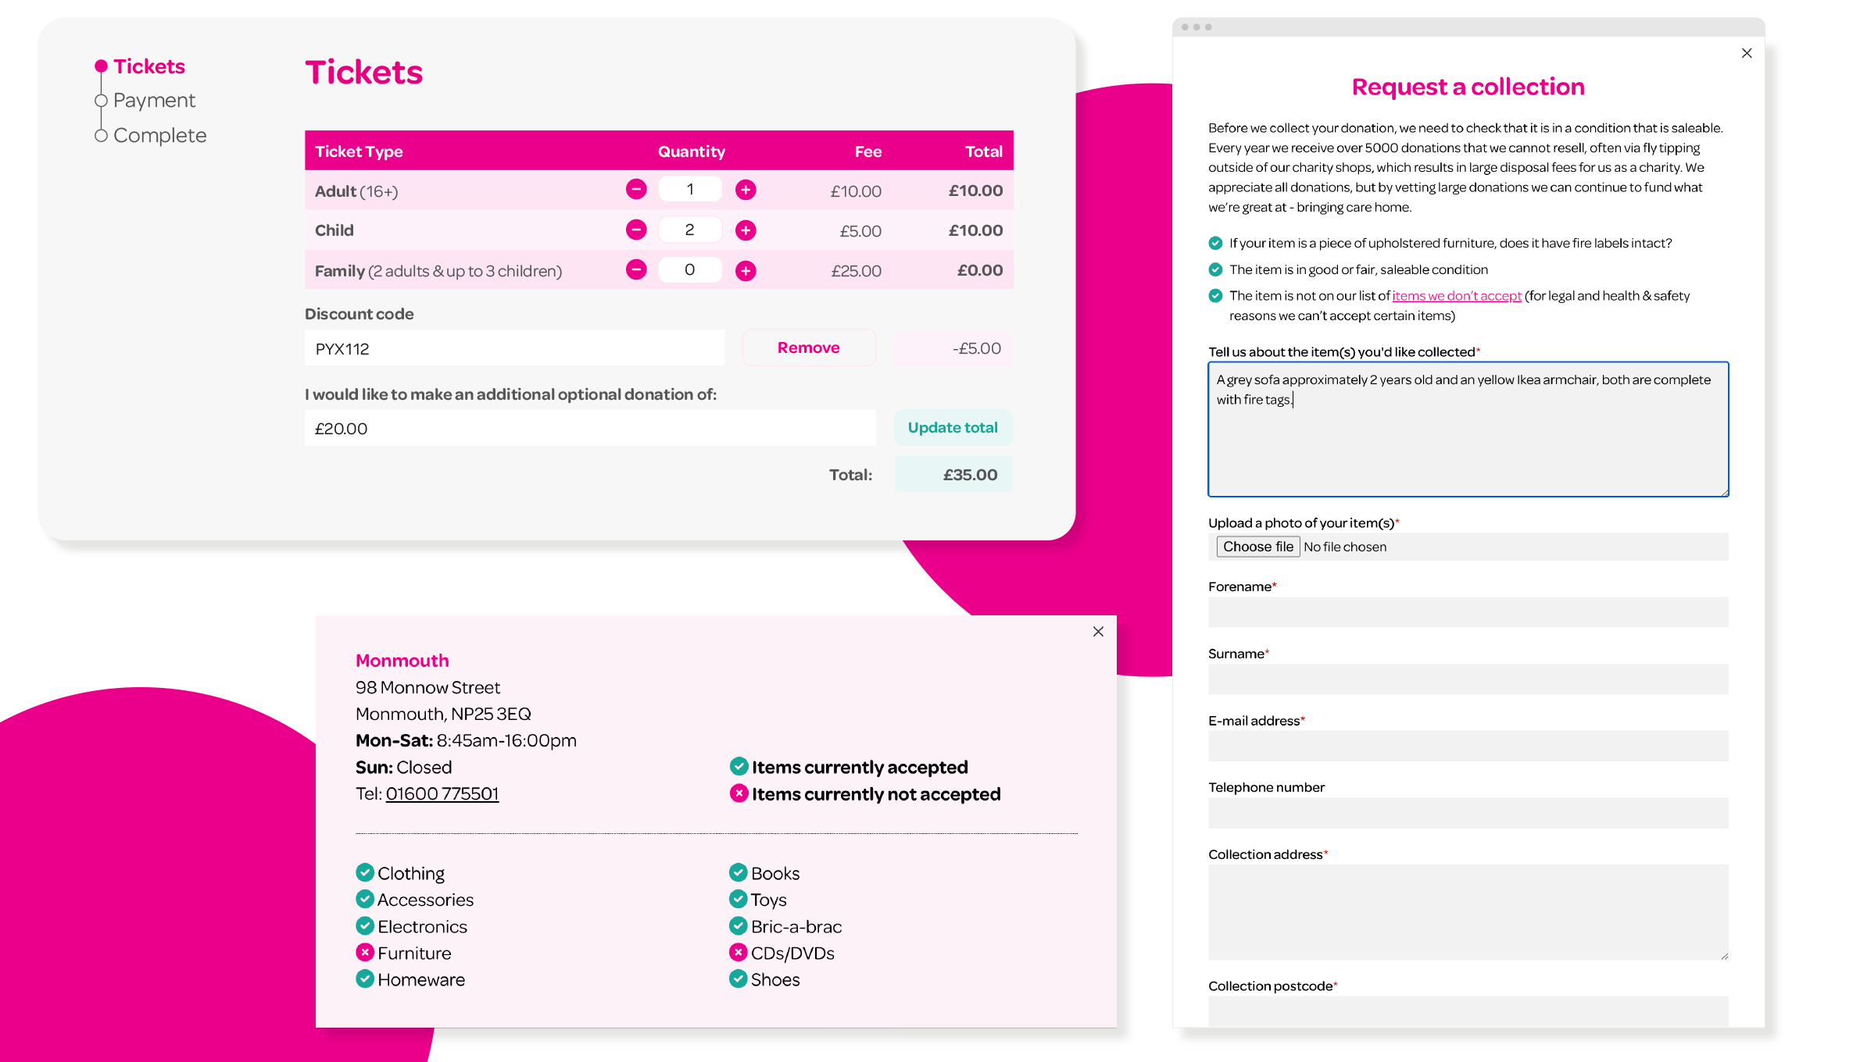Focus the Forename input field
Screen dimensions: 1860x1062
pos(1468,613)
